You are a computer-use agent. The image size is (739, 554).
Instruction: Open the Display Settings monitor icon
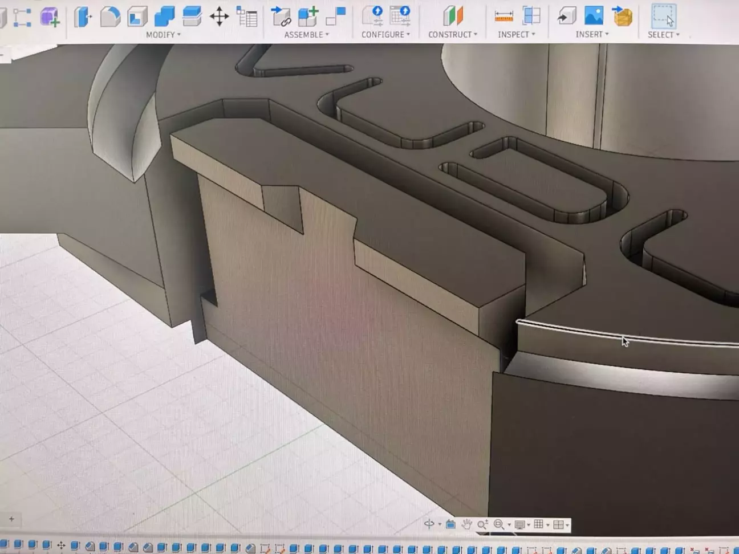coord(519,524)
